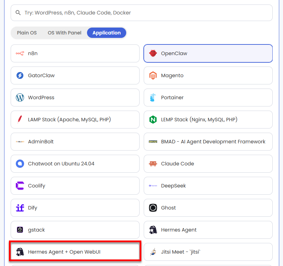283x266 pixels.
Task: Pick the DeepSeek application
Action: pos(208,186)
